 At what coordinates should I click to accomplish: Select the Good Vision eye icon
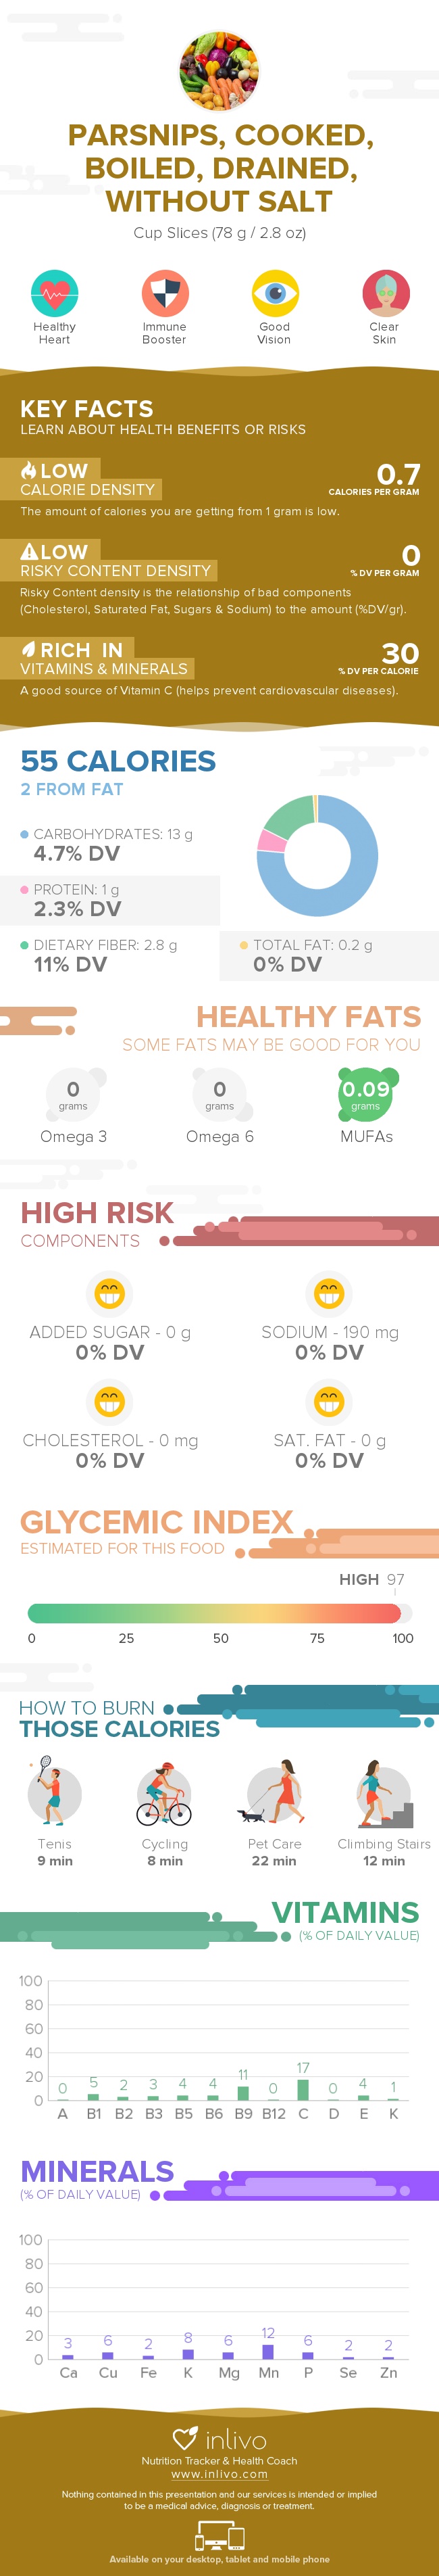coord(275,294)
